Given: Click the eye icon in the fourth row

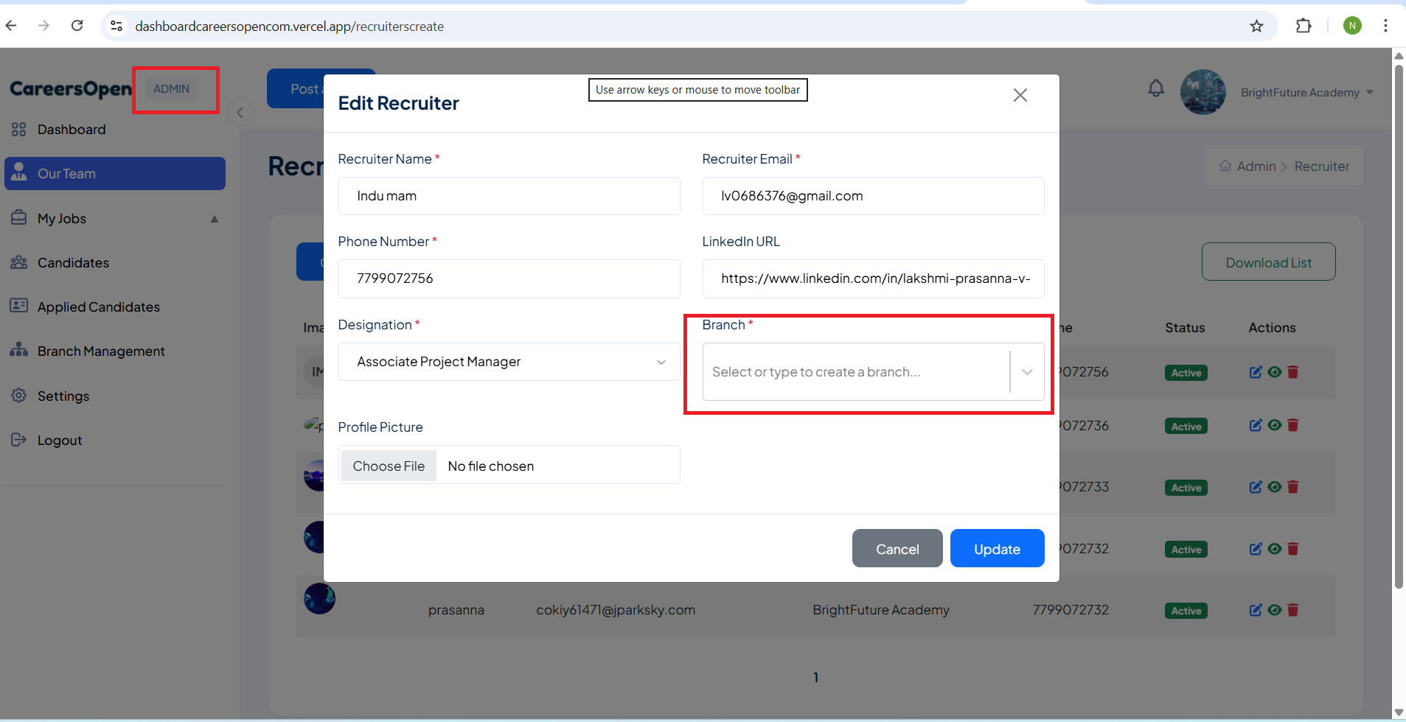Looking at the screenshot, I should click(1274, 549).
